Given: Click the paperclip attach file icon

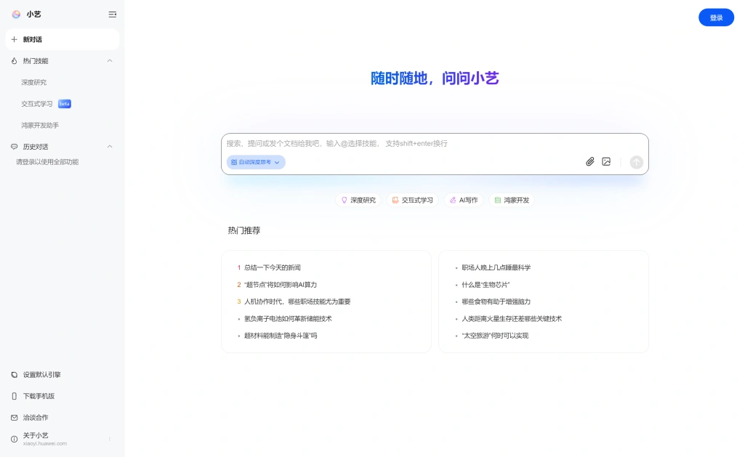Looking at the screenshot, I should 590,162.
